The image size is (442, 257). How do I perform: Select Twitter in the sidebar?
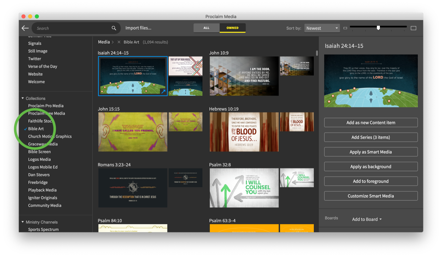pos(34,59)
